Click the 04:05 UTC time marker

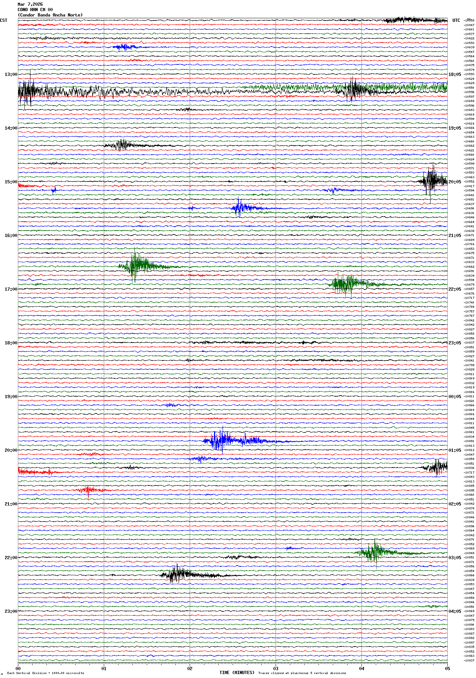(455, 611)
